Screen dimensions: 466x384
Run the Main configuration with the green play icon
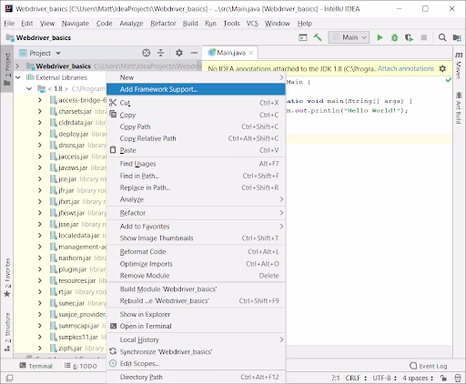(380, 37)
